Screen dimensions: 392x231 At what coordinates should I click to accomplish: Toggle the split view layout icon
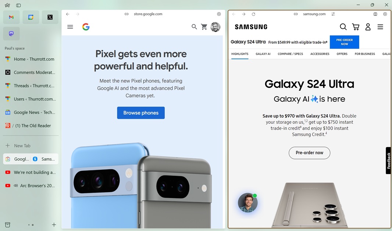tap(375, 14)
